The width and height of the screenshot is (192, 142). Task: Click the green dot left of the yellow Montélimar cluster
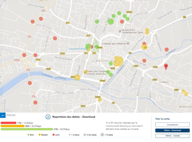coord(111,63)
